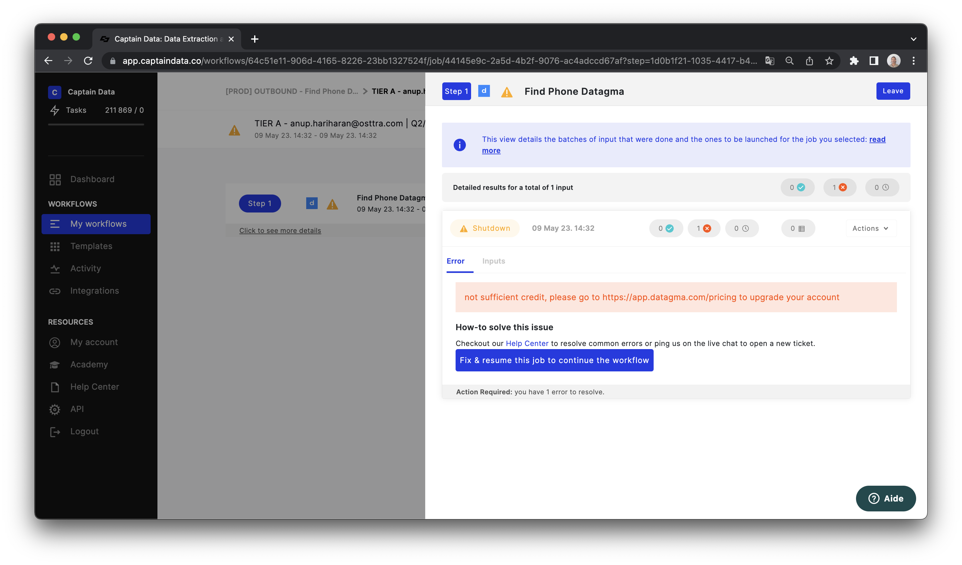
Task: Click the Datagma 'd' icon in background step row
Action: tap(312, 203)
